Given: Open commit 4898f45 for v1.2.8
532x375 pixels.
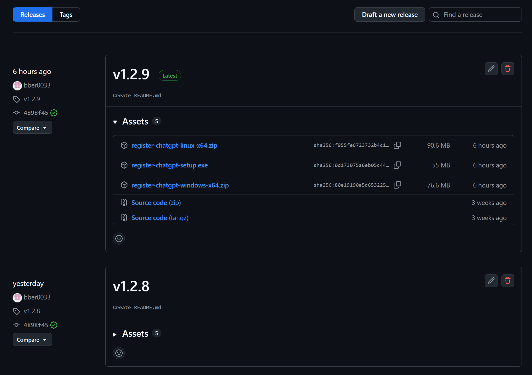Looking at the screenshot, I should tap(36, 325).
